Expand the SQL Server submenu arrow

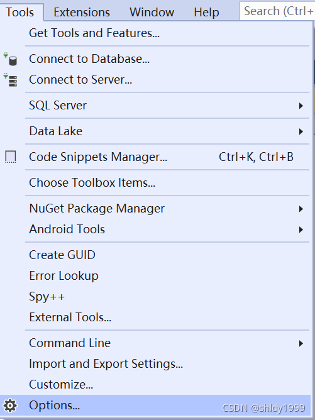click(x=301, y=106)
